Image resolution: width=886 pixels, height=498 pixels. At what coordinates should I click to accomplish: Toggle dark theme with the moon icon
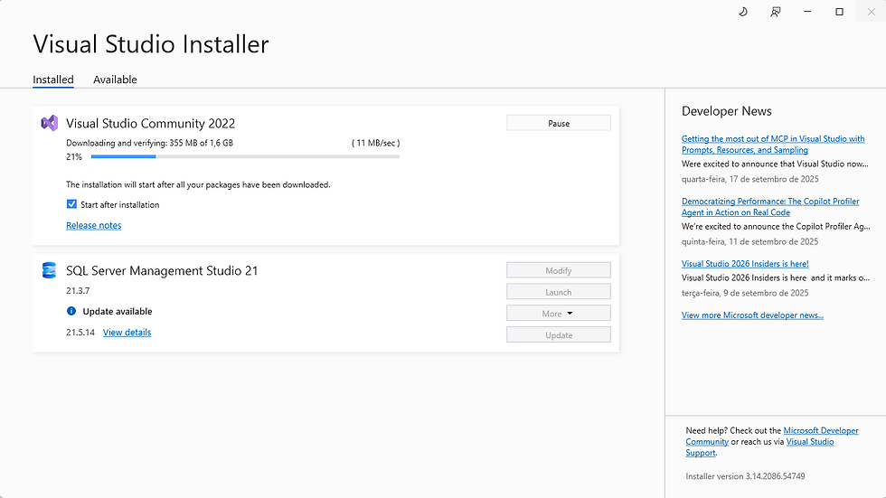tap(743, 12)
